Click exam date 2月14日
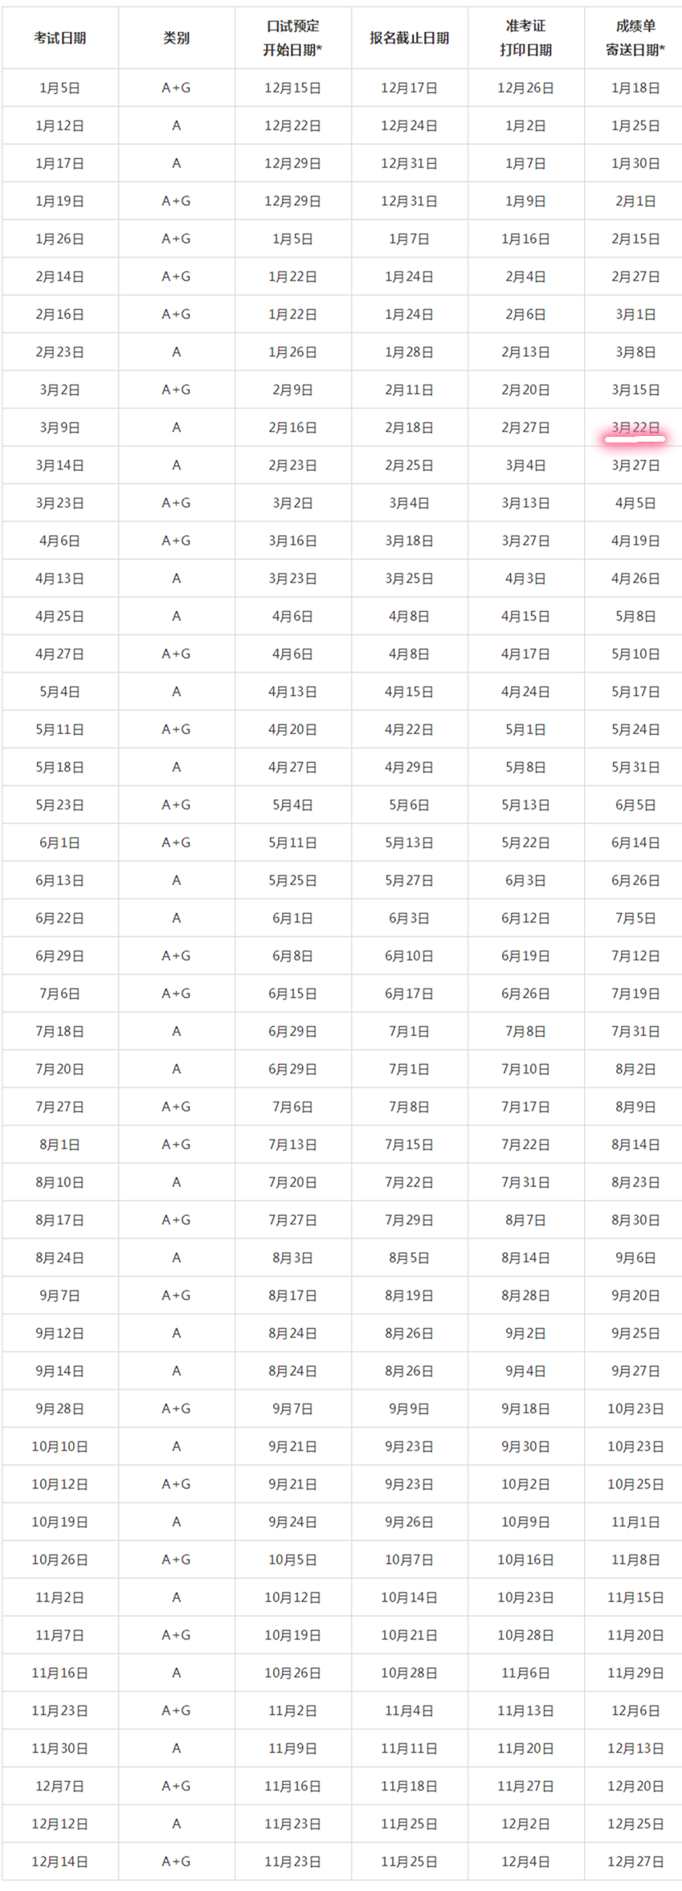 pyautogui.click(x=60, y=276)
